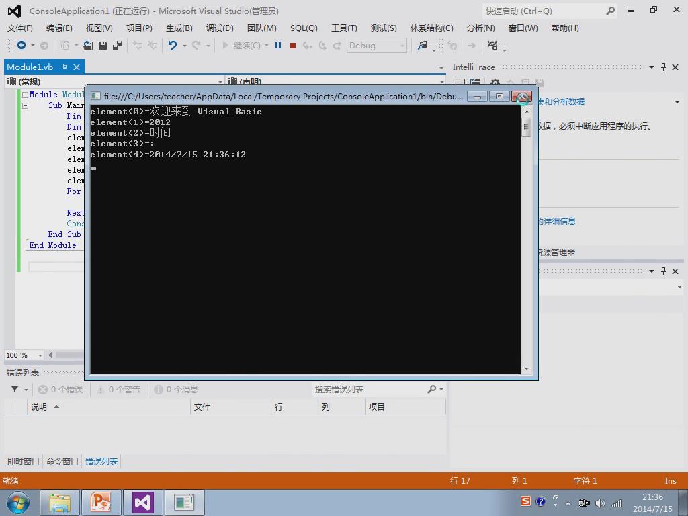Viewport: 688px width, 516px height.
Task: Open the 帮助(H) menu
Action: coord(565,28)
